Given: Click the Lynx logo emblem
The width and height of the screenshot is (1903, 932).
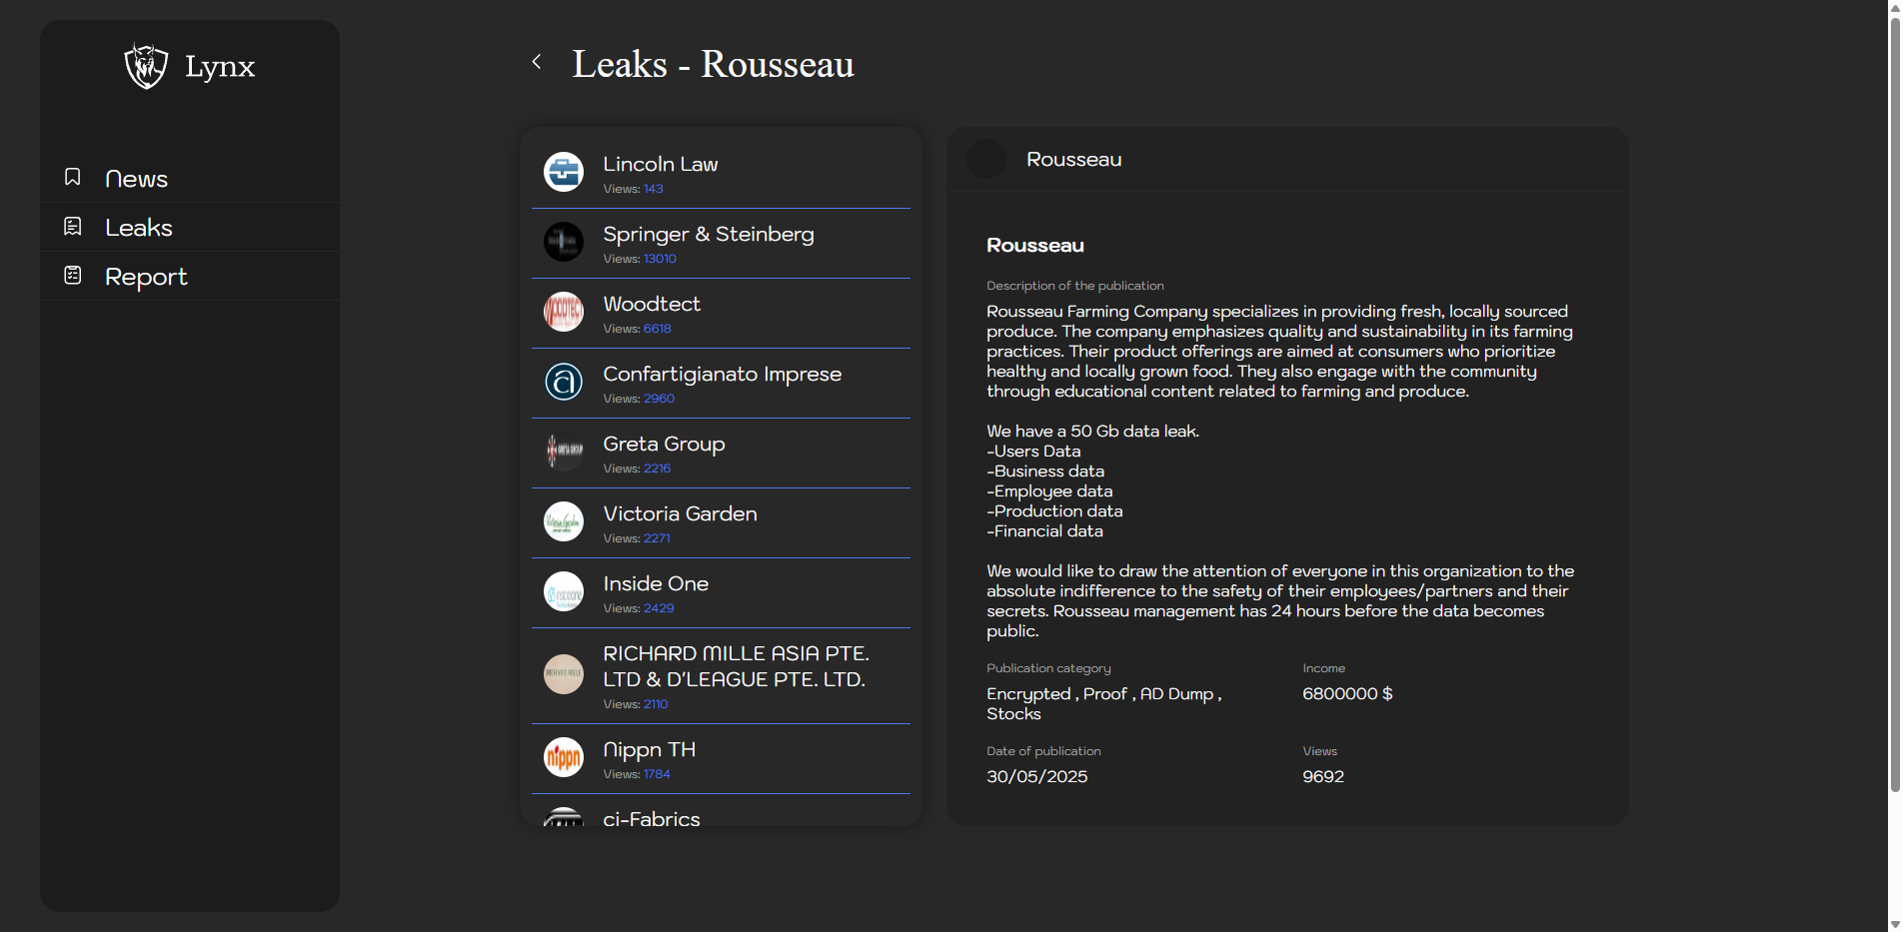Looking at the screenshot, I should pos(146,66).
